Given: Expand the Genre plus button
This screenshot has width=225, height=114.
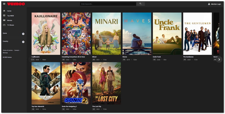Looking at the screenshot, I should click(23, 34).
